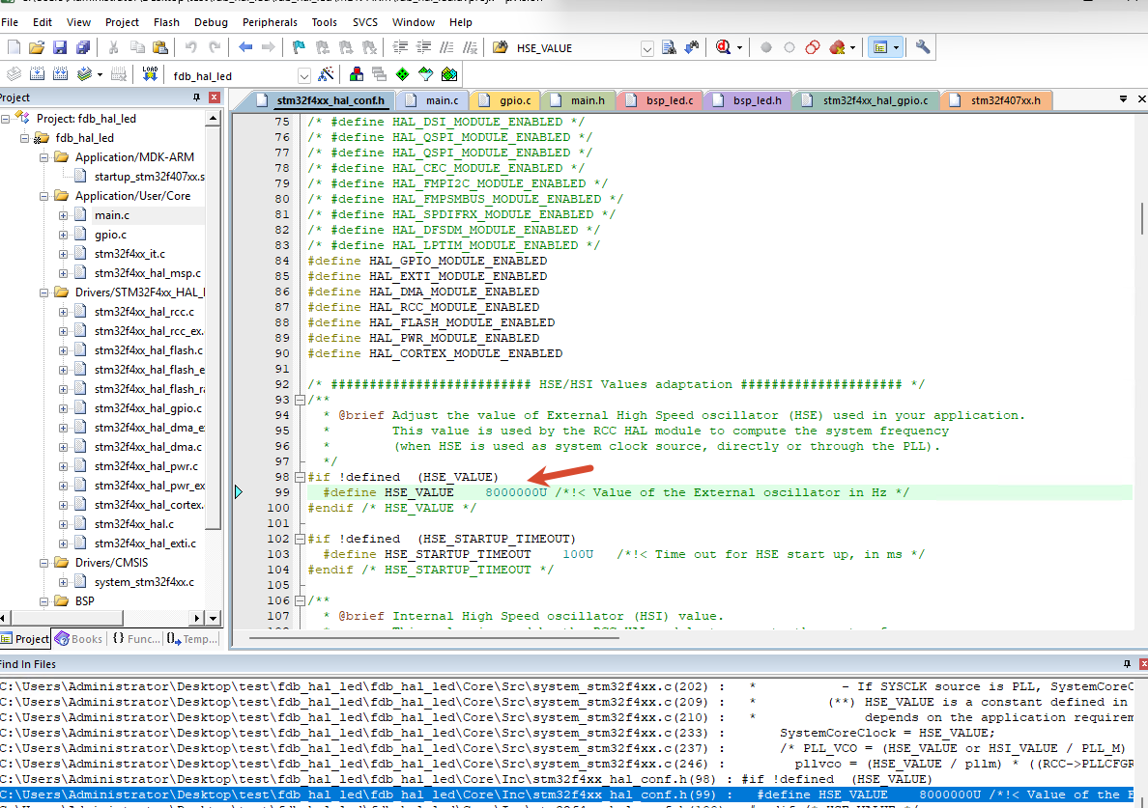Collapse the code fold at line 102

click(x=300, y=539)
